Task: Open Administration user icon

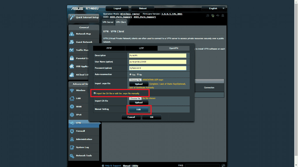Action: click(x=72, y=139)
